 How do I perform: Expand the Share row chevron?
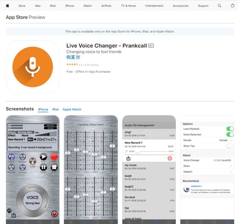(231, 166)
